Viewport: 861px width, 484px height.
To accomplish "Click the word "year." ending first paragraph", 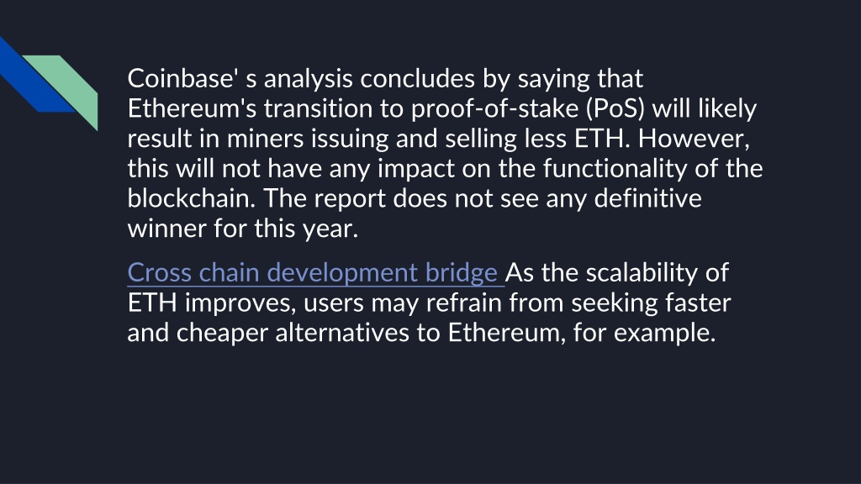I will [x=330, y=229].
